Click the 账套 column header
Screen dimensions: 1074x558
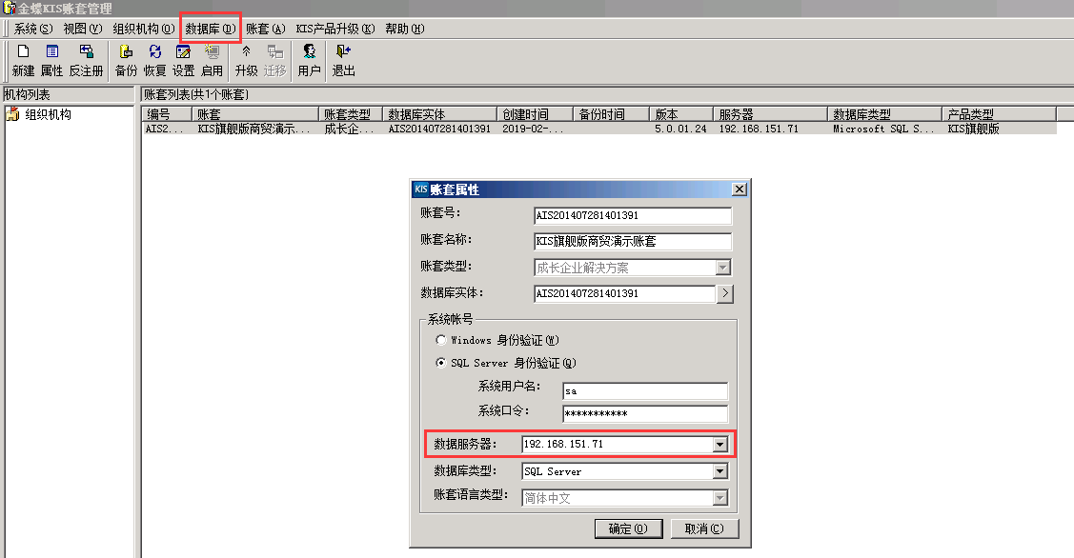click(254, 113)
